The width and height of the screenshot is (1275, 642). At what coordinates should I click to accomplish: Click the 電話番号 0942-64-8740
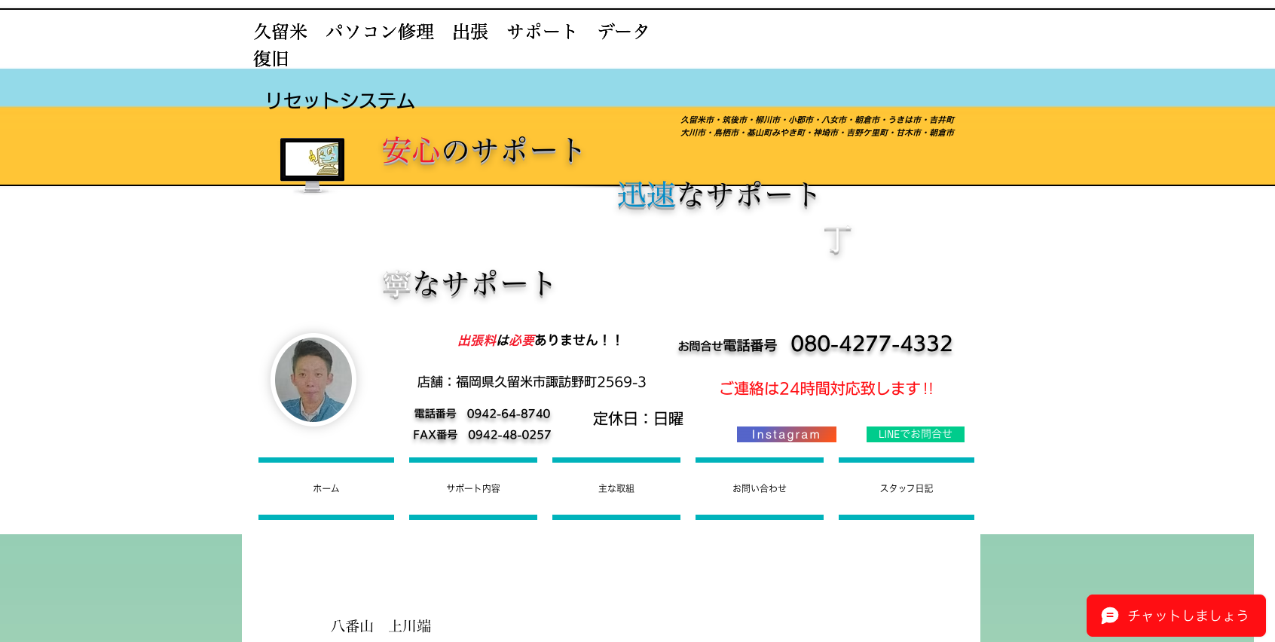482,414
